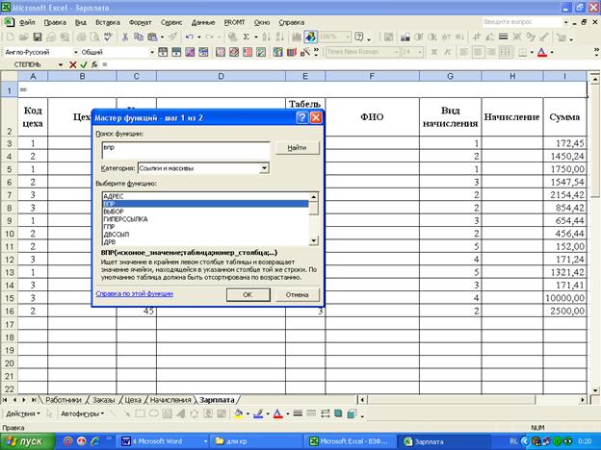
Task: Open the Справка по этой функции link
Action: click(133, 293)
